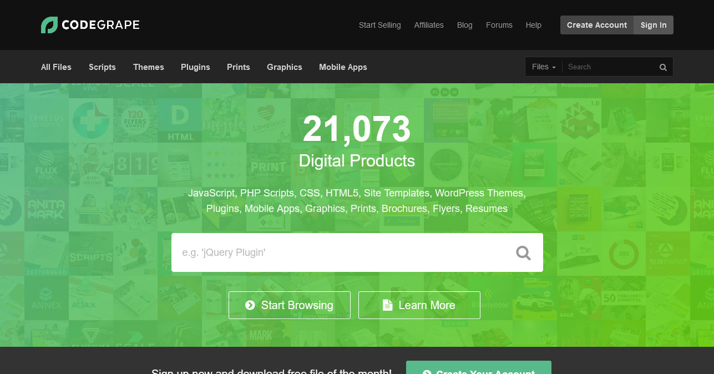Follow the Start Selling link

[379, 25]
